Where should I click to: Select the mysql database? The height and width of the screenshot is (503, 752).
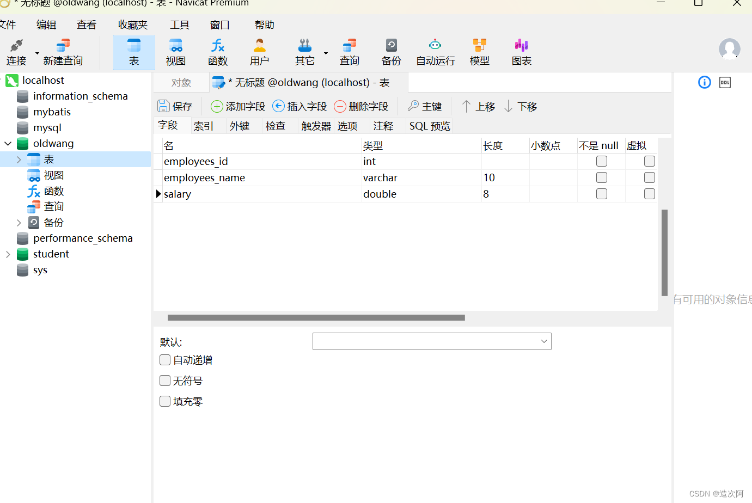(47, 128)
